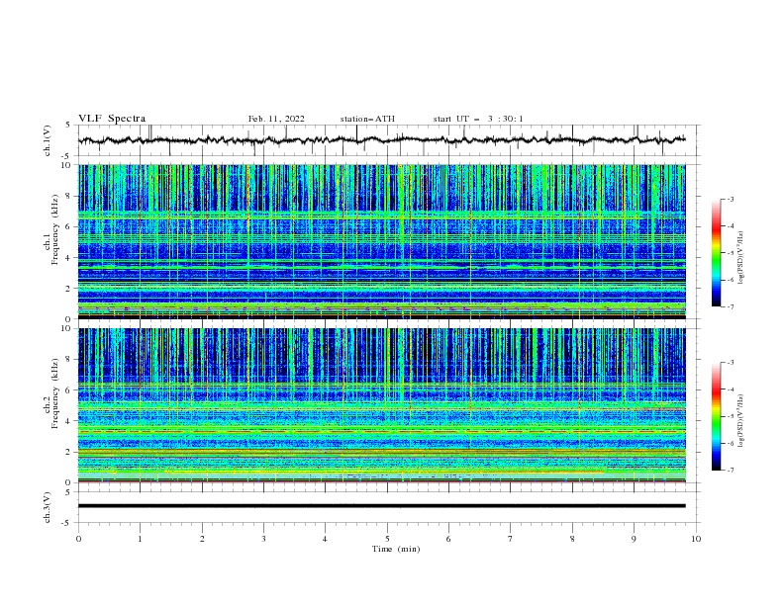Click time axis tick label "2"

202,539
